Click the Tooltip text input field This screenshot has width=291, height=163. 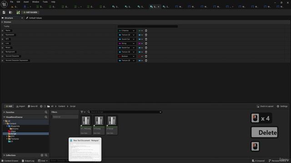tap(148, 26)
